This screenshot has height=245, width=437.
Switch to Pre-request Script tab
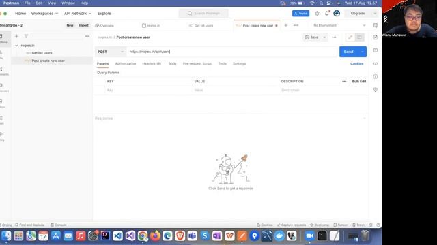coord(197,63)
